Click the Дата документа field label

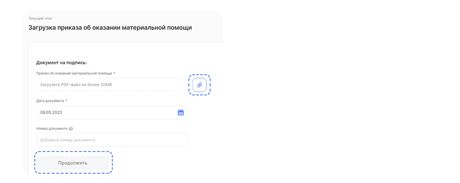(50, 101)
